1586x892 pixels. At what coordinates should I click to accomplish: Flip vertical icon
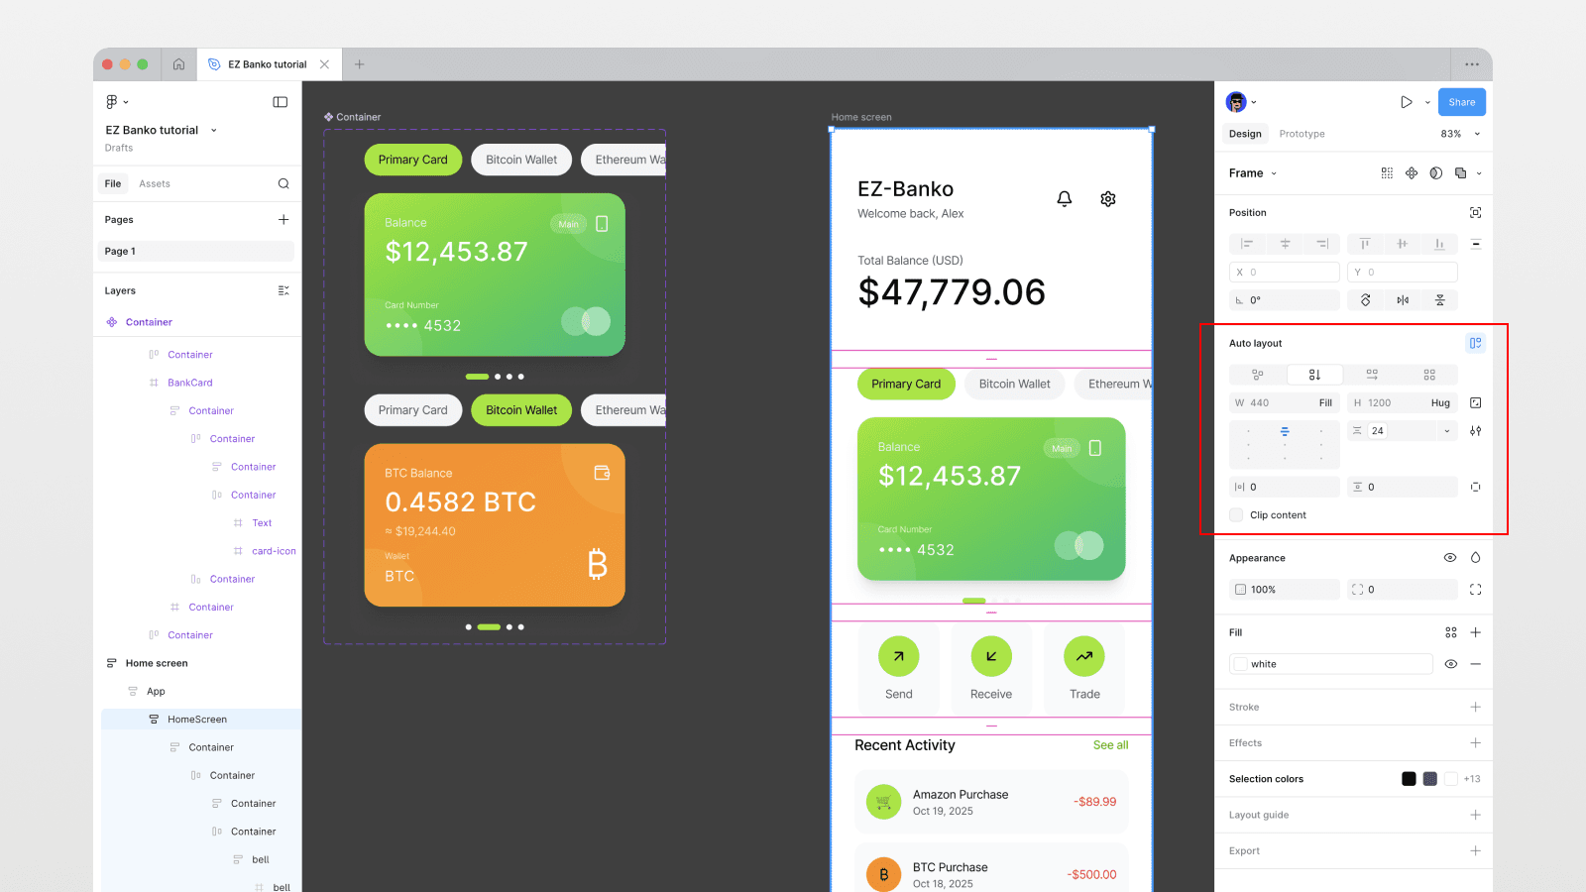(x=1440, y=300)
